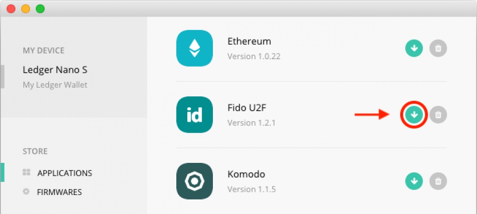
Task: Open the Applications section
Action: click(64, 173)
